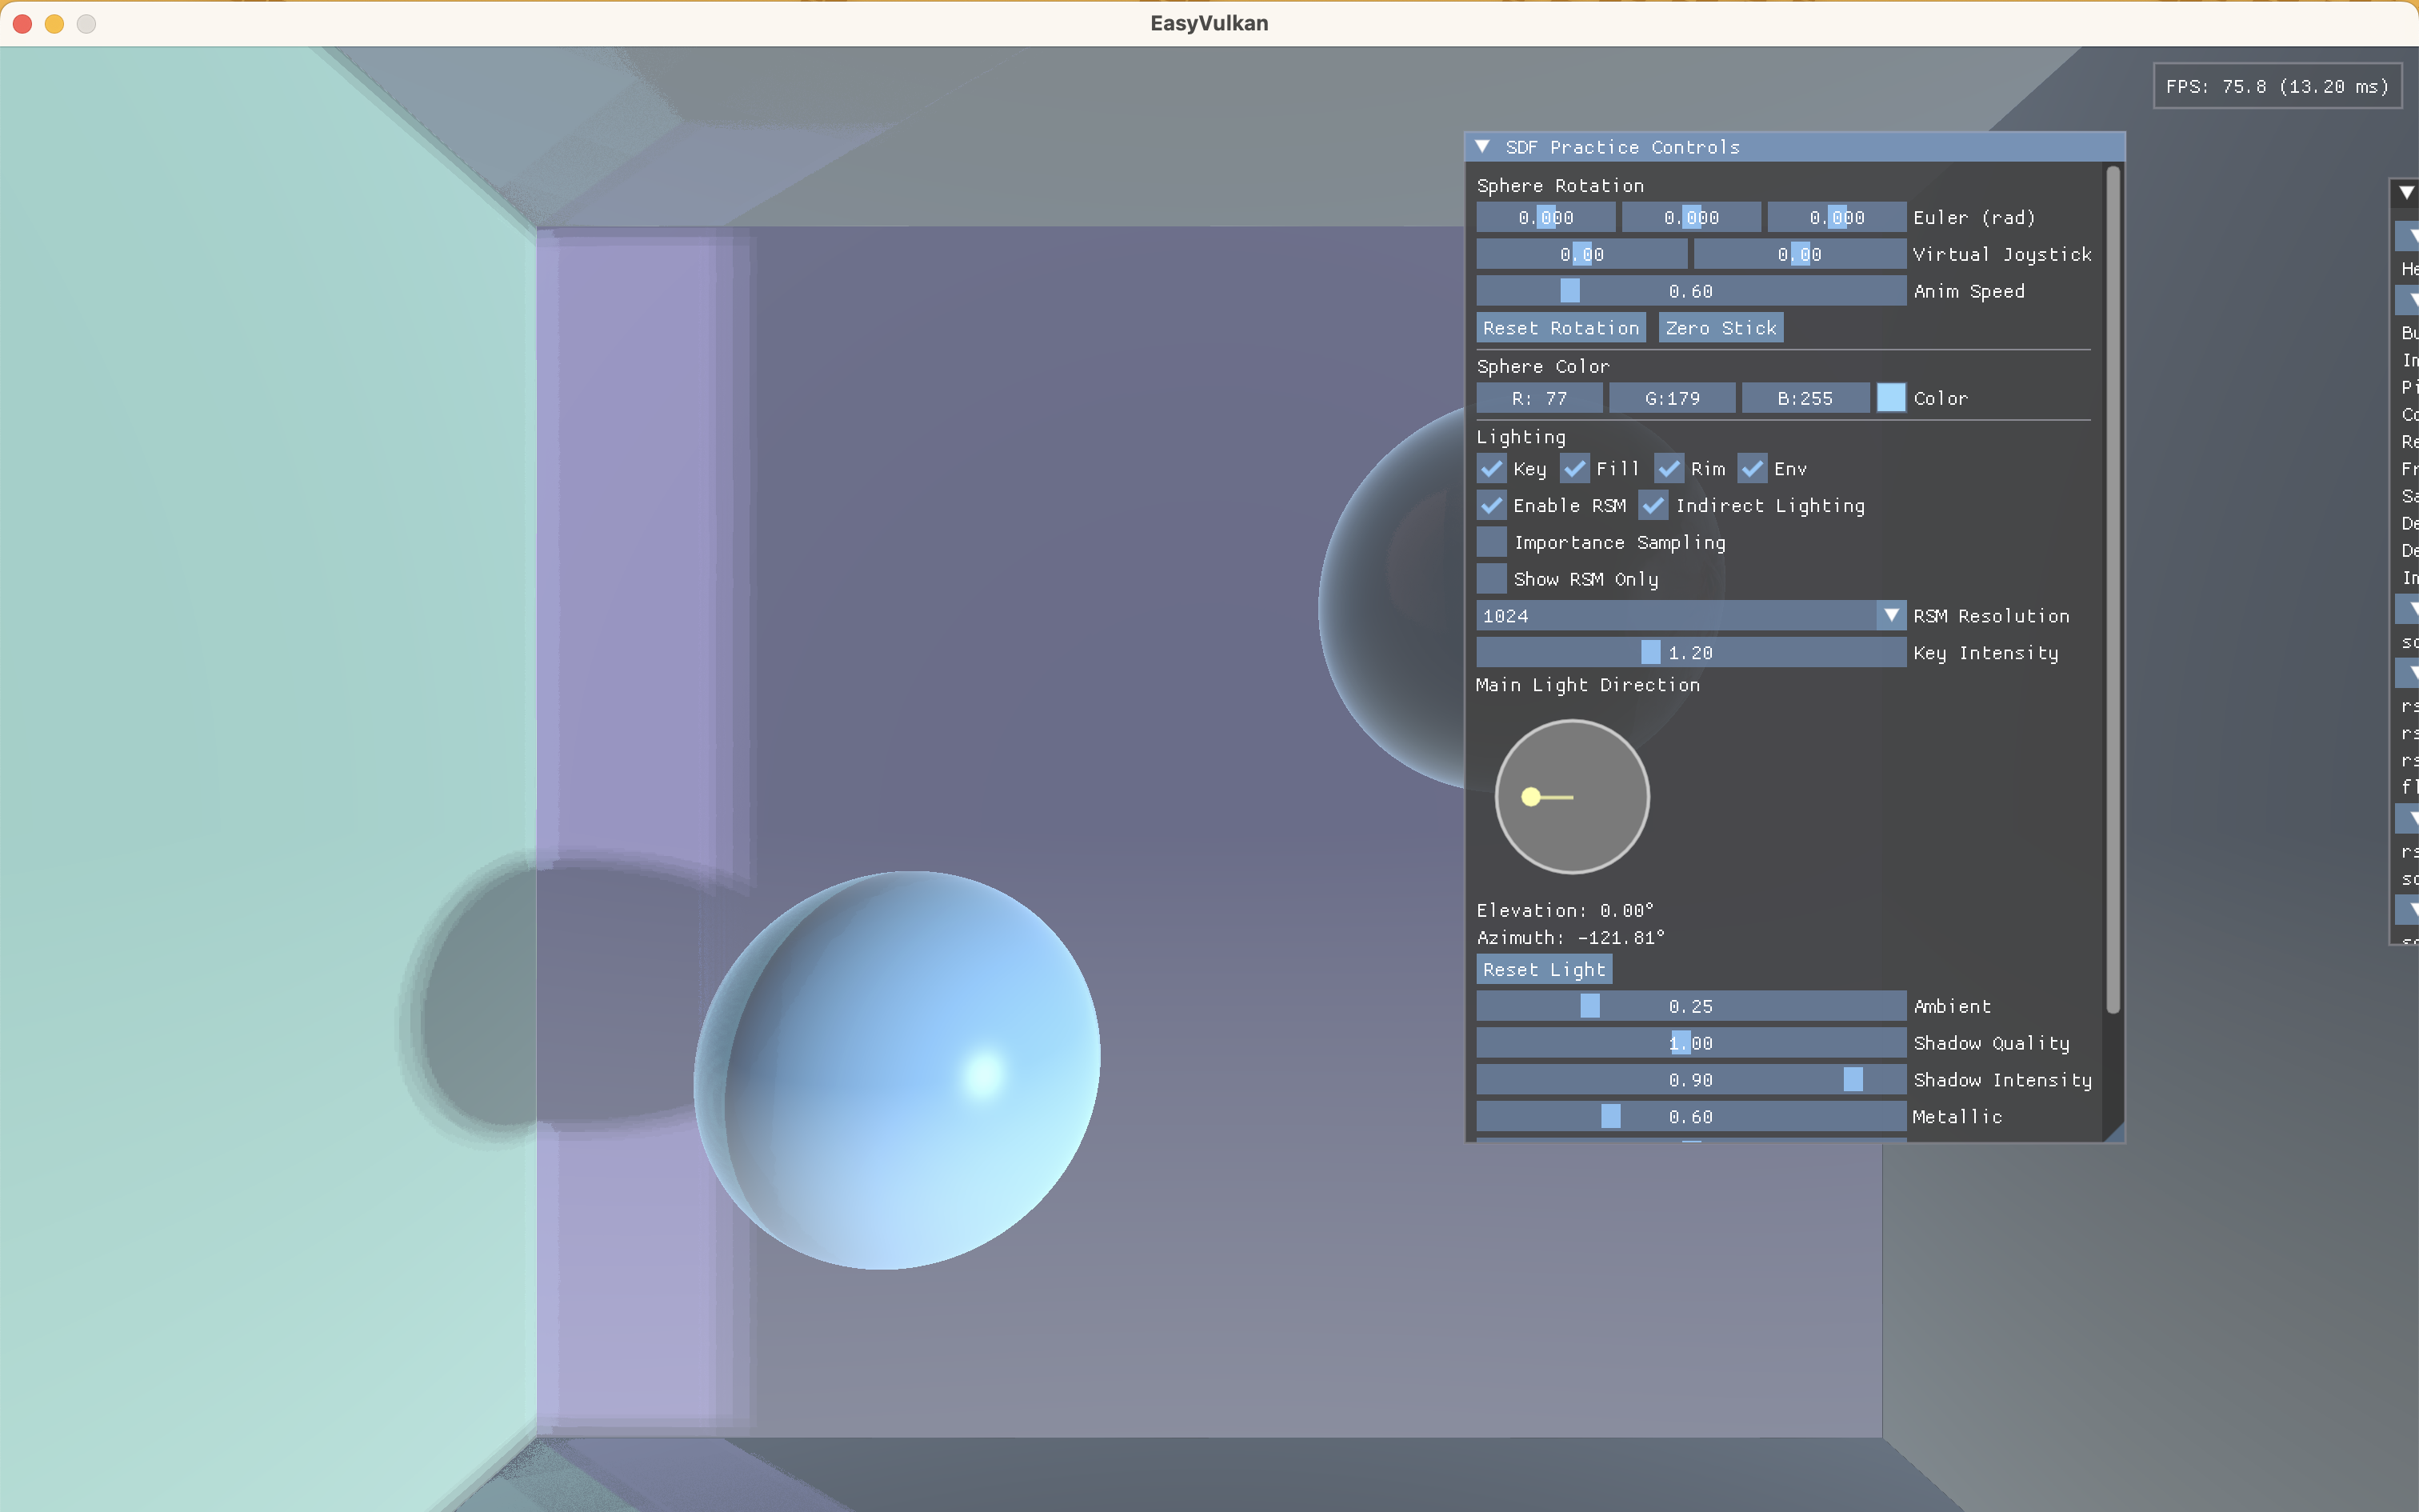Click the Sphere Color heading

[x=1542, y=367]
